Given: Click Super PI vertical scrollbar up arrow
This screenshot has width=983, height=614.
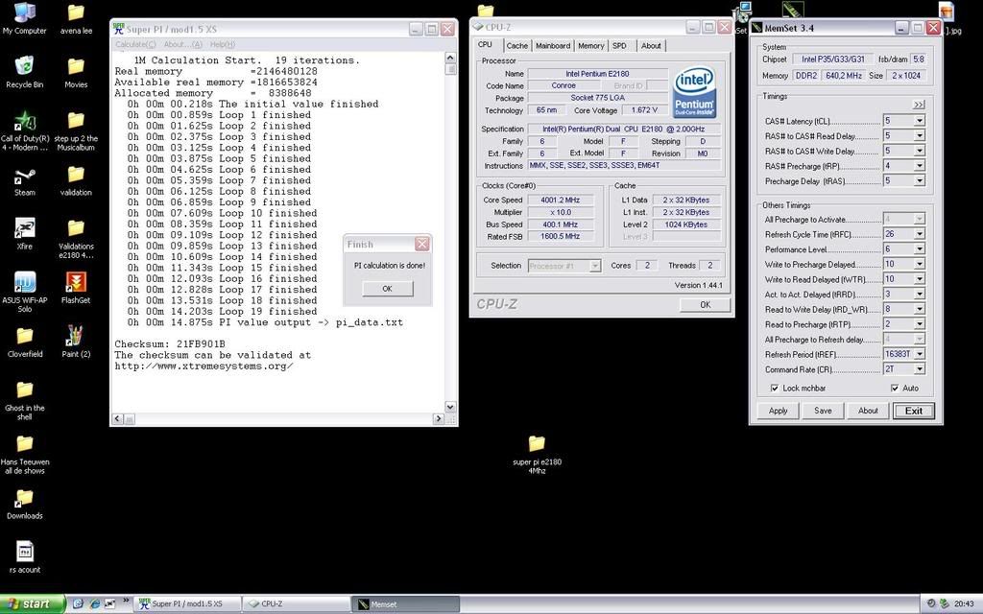Looking at the screenshot, I should click(x=450, y=58).
